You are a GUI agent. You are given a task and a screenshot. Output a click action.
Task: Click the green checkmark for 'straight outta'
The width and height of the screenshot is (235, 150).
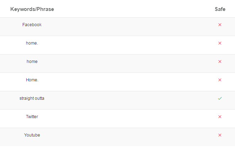pyautogui.click(x=220, y=98)
